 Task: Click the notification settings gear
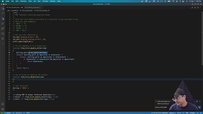(197, 101)
